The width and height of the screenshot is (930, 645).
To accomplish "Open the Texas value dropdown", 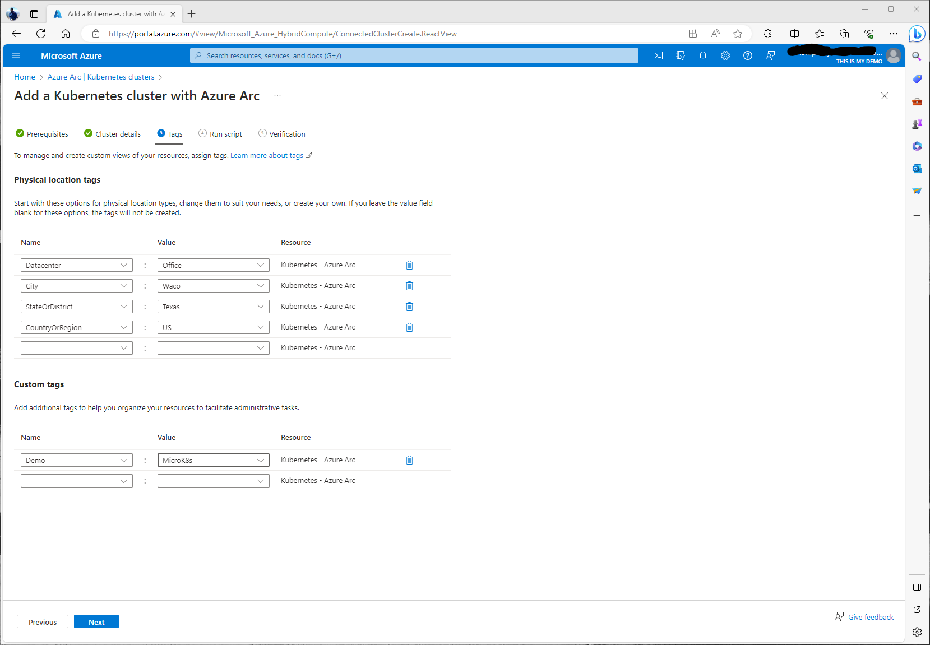I will 260,307.
